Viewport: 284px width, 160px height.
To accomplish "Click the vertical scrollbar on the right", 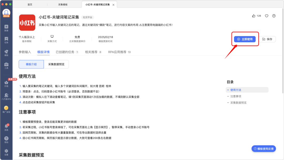I will coord(282,51).
